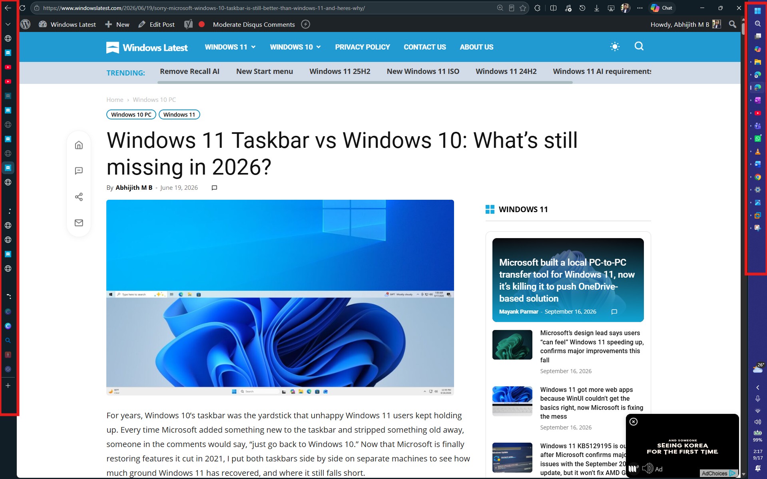
Task: Open immersive reader icon in address bar
Action: 511,8
